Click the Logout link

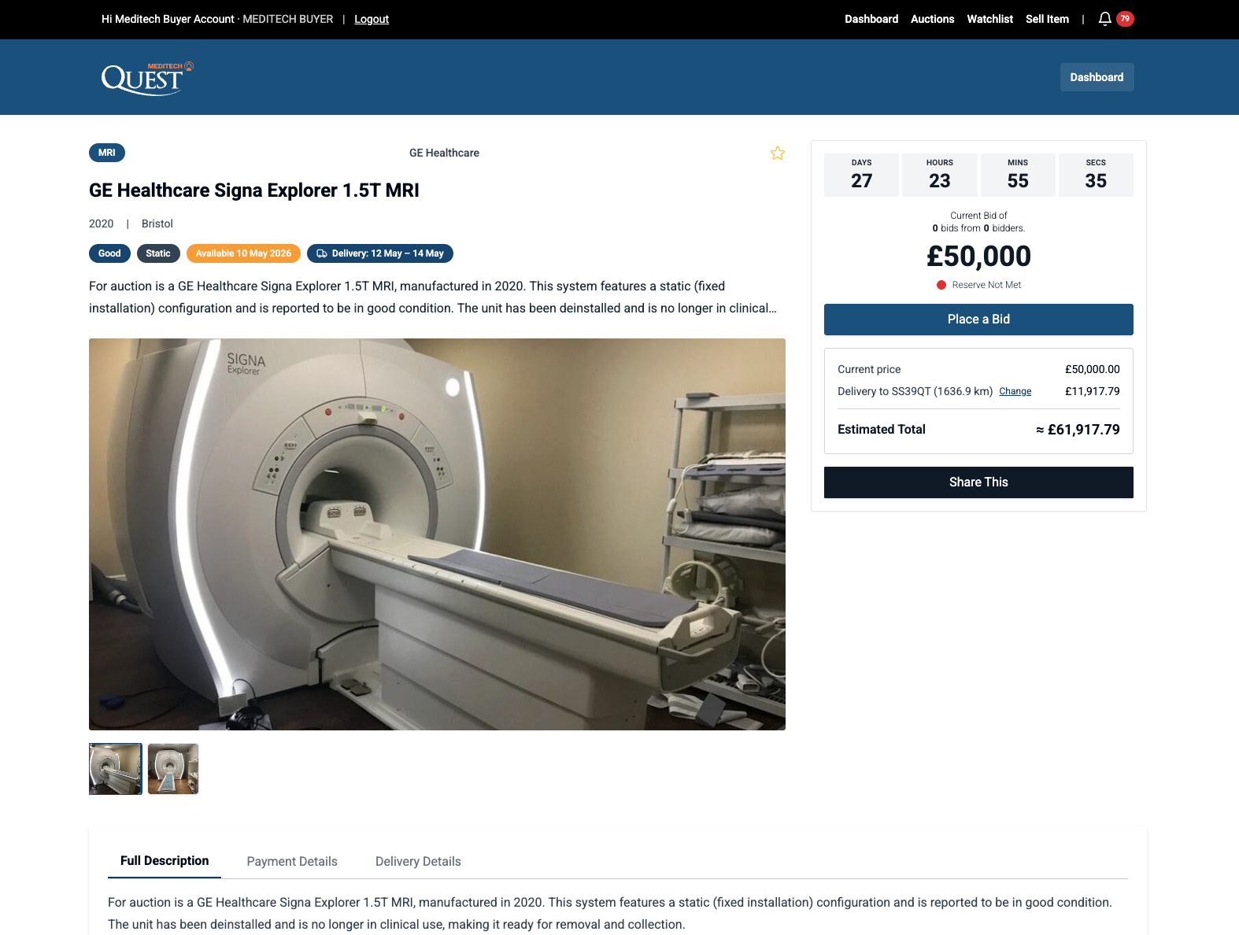[x=372, y=19]
